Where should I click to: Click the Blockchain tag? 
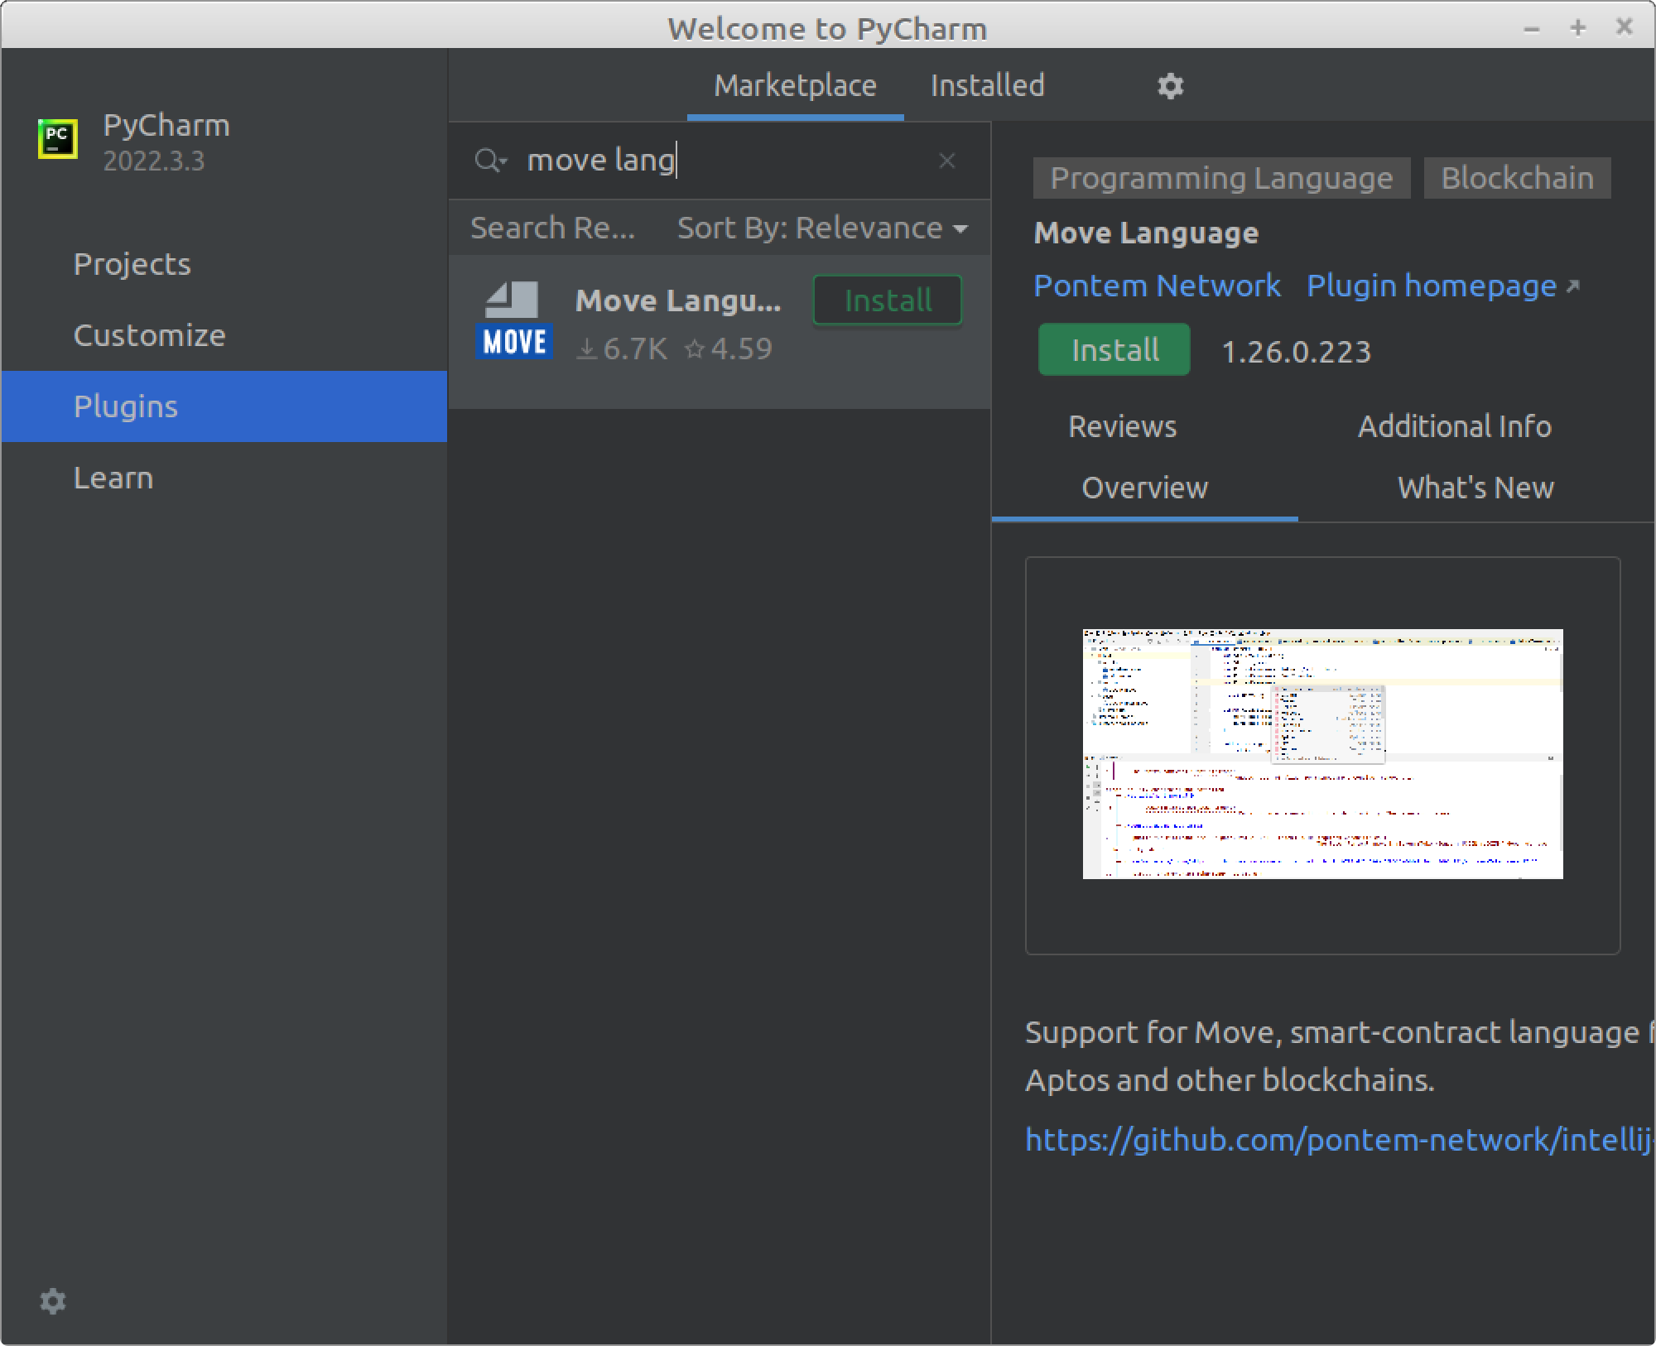coord(1517,178)
